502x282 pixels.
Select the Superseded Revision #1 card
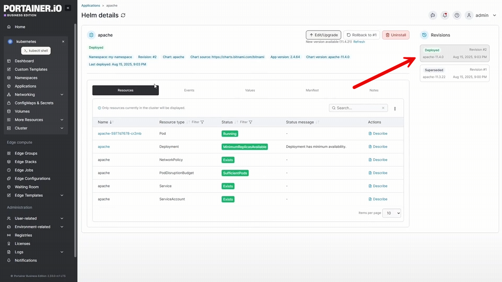(455, 73)
